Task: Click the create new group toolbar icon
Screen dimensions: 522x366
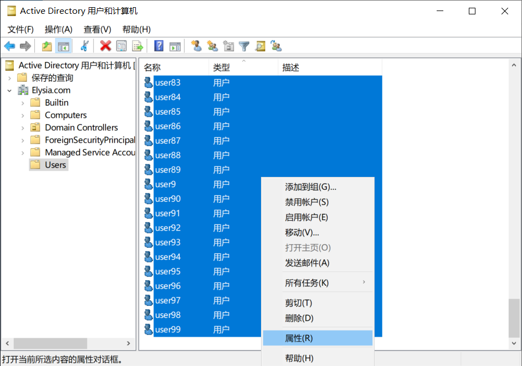Action: 212,46
